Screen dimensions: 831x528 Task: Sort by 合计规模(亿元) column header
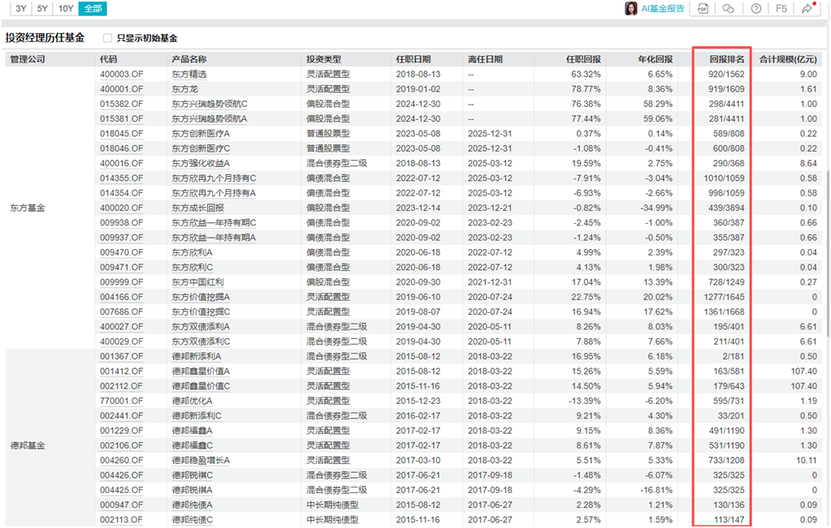click(788, 59)
